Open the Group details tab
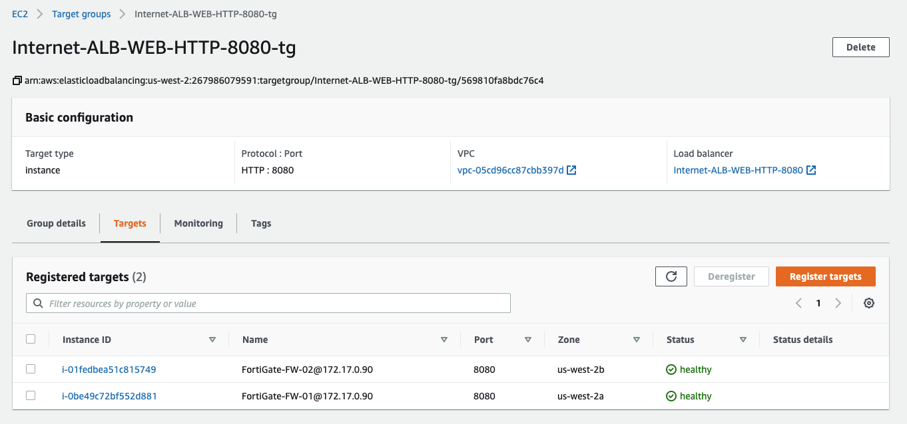 56,223
